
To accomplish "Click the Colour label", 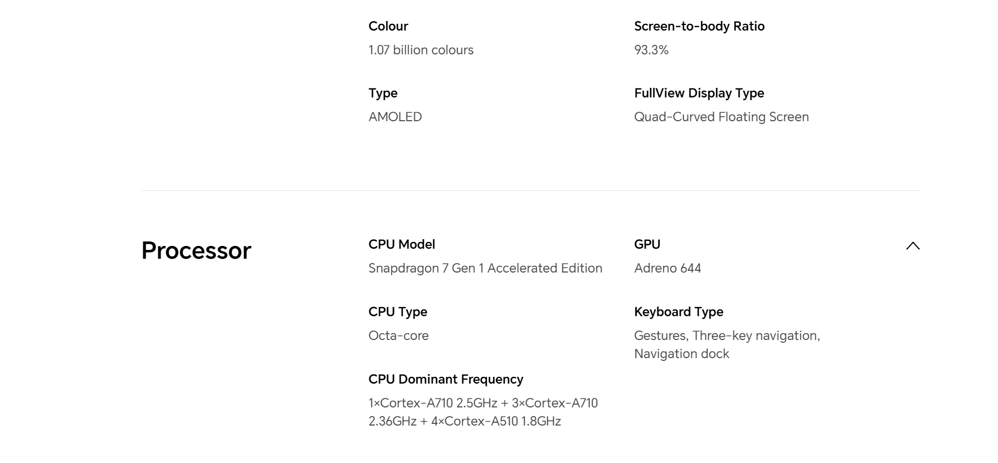I will 388,26.
